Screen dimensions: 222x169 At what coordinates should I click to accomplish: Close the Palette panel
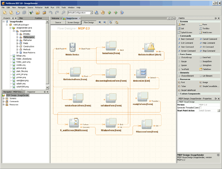tap(219, 18)
